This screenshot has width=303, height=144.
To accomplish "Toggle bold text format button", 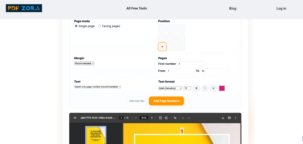I will click(196, 88).
